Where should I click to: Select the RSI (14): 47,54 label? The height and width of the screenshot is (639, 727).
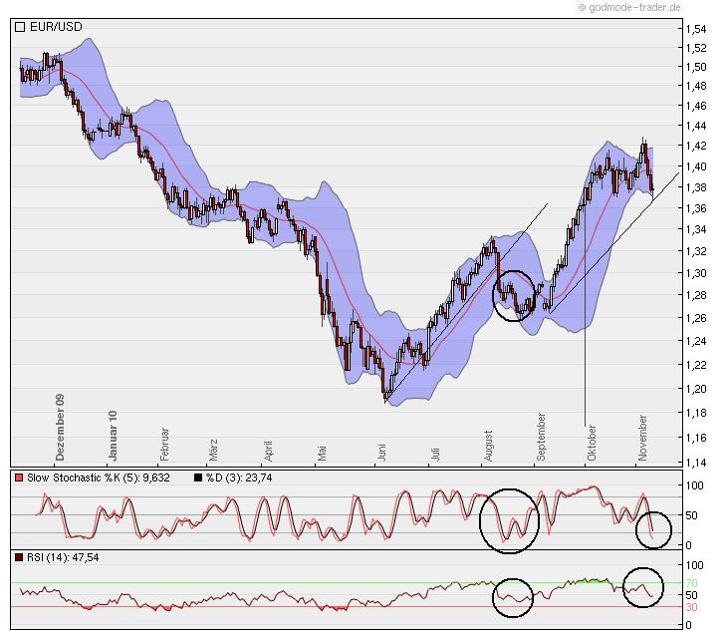coord(63,557)
